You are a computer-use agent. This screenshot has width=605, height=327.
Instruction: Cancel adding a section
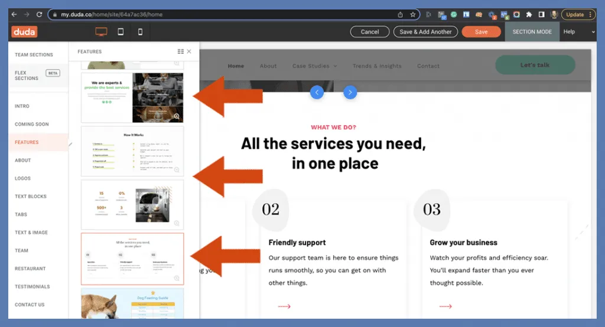click(x=370, y=32)
